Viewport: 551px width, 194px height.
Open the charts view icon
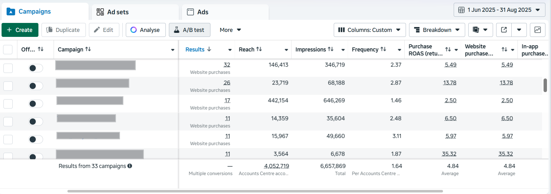[538, 30]
